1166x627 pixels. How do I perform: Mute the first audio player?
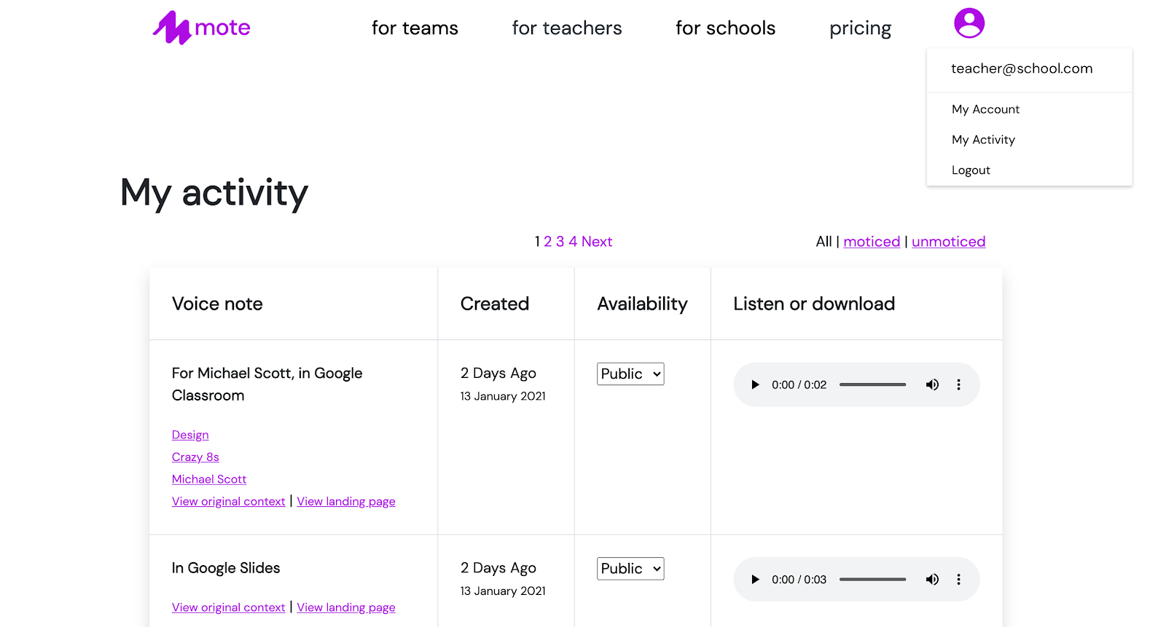tap(932, 385)
